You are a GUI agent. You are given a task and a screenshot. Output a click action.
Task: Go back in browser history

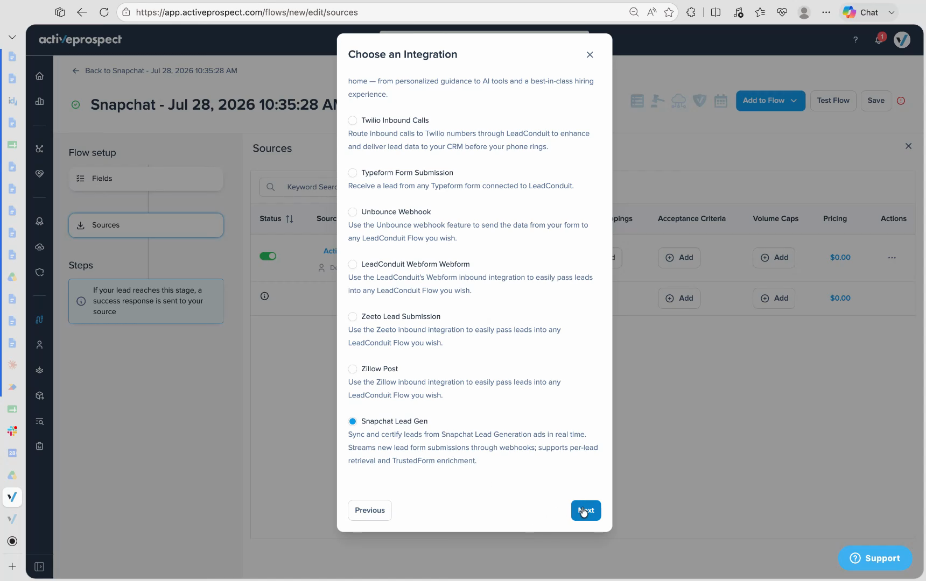(82, 12)
